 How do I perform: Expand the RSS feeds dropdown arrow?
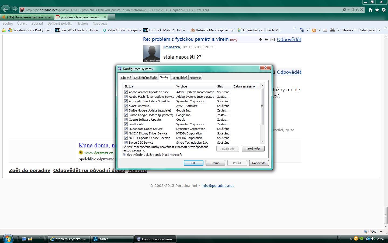point(320,30)
